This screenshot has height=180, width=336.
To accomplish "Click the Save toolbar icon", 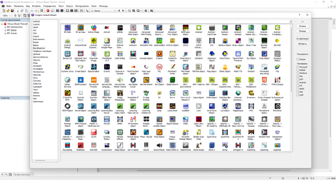I will tap(12, 11).
